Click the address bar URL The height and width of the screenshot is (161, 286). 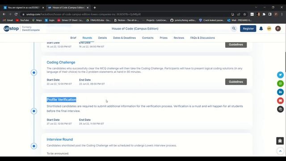(84, 14)
